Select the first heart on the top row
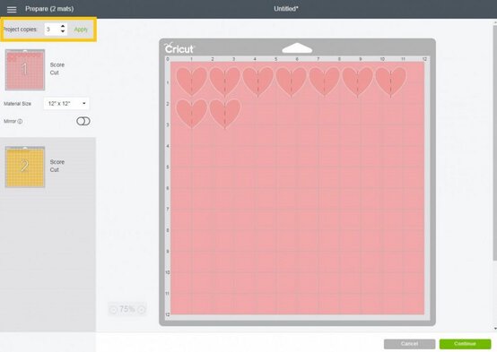The height and width of the screenshot is (352, 497). (191, 81)
